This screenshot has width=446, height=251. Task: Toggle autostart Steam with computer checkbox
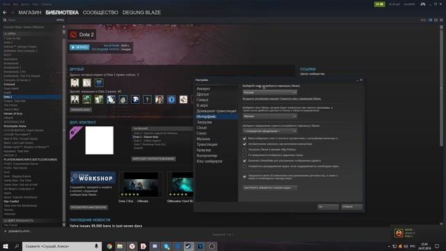[245, 144]
